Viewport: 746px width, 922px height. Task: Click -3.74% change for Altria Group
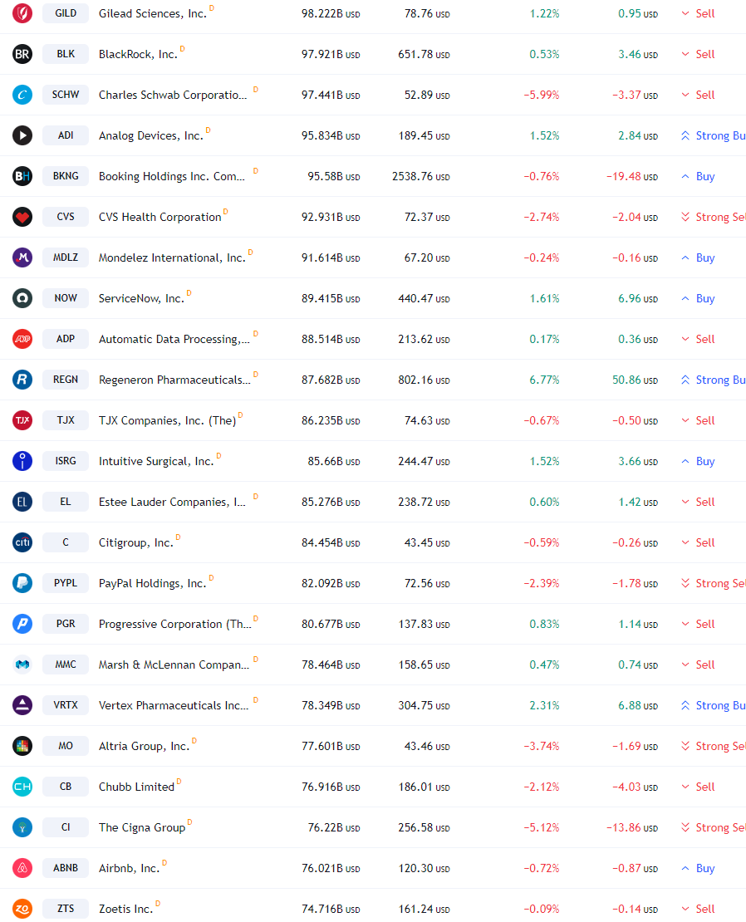542,746
